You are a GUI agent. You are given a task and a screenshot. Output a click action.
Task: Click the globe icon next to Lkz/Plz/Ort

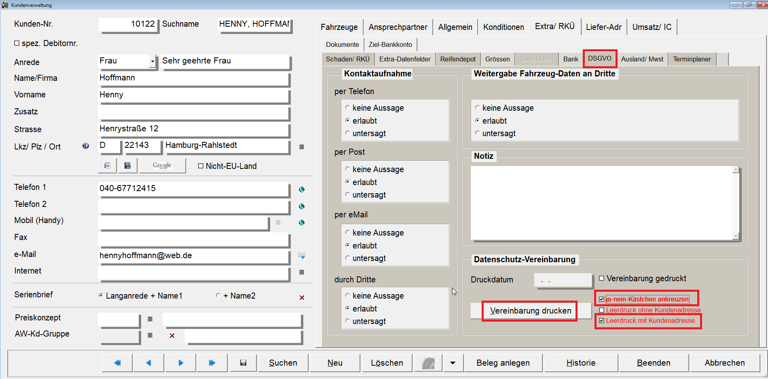coord(86,146)
